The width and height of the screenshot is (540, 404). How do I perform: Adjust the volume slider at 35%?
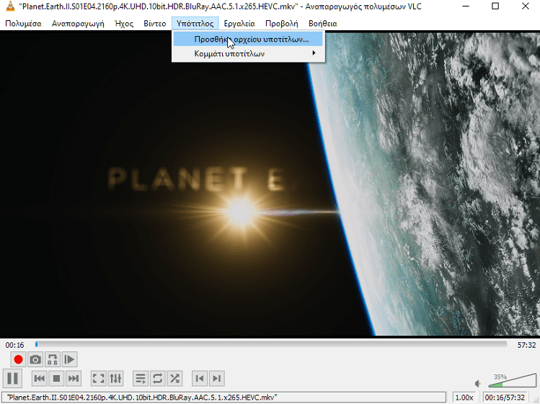click(x=513, y=381)
